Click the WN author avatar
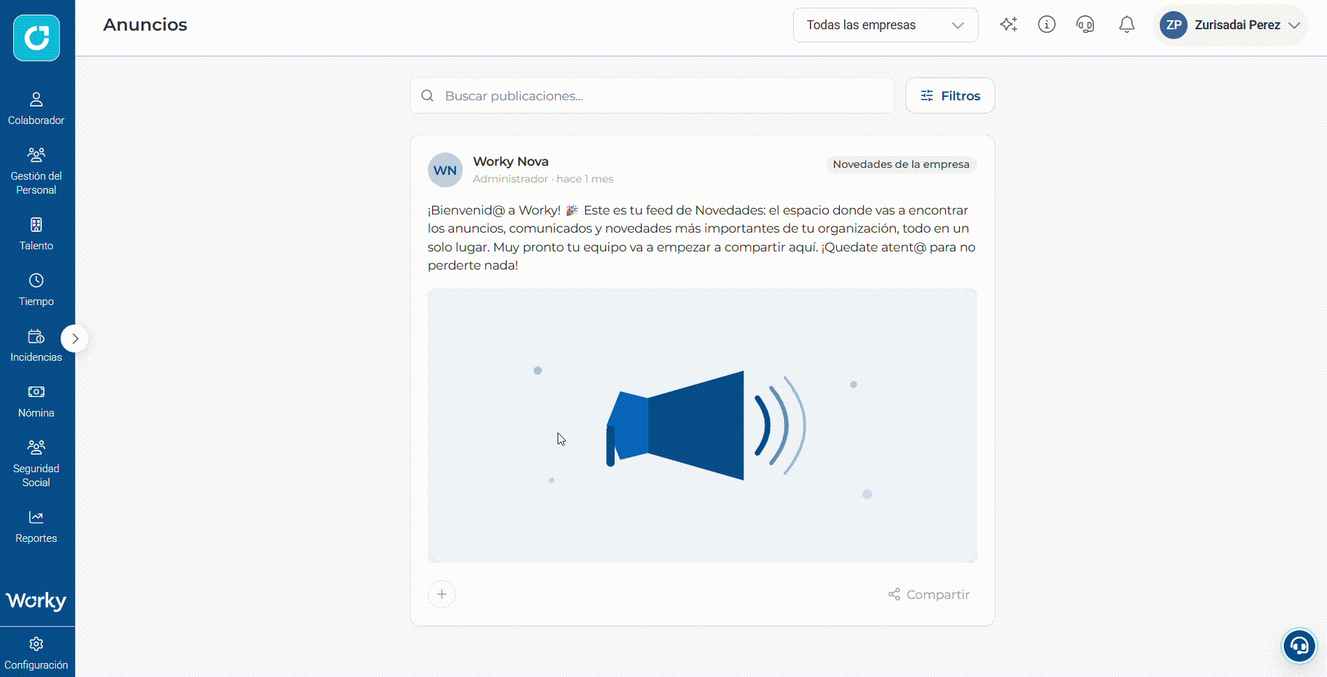Image resolution: width=1327 pixels, height=677 pixels. point(445,170)
